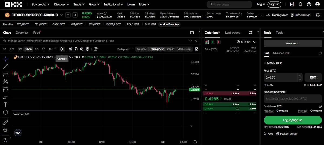Open the 0.0001 price grouping dropdown
Viewport: 324px width, 145px height.
[x=246, y=42]
